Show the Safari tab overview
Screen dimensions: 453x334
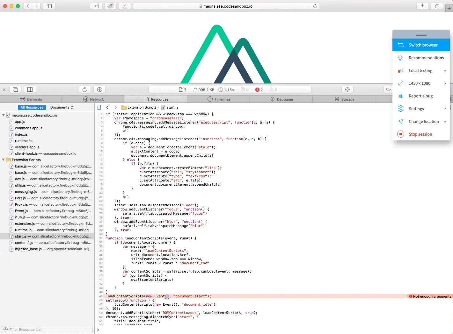tap(437, 6)
